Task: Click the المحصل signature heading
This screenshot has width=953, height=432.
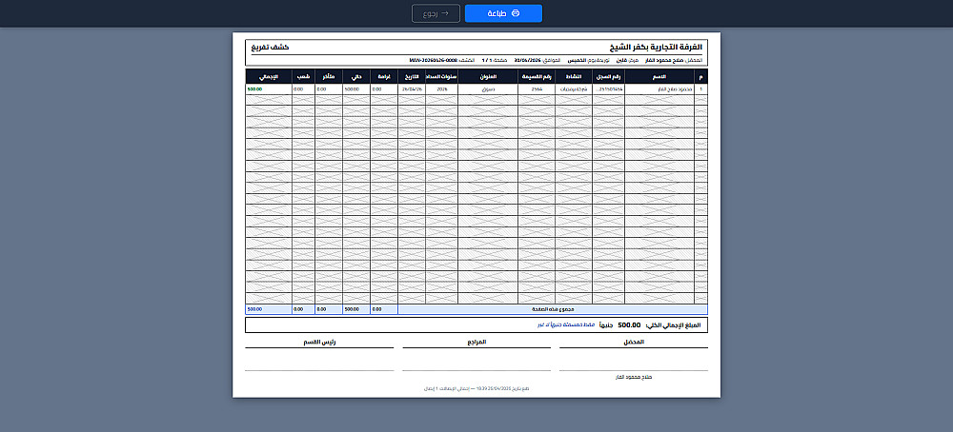Action: pyautogui.click(x=634, y=343)
